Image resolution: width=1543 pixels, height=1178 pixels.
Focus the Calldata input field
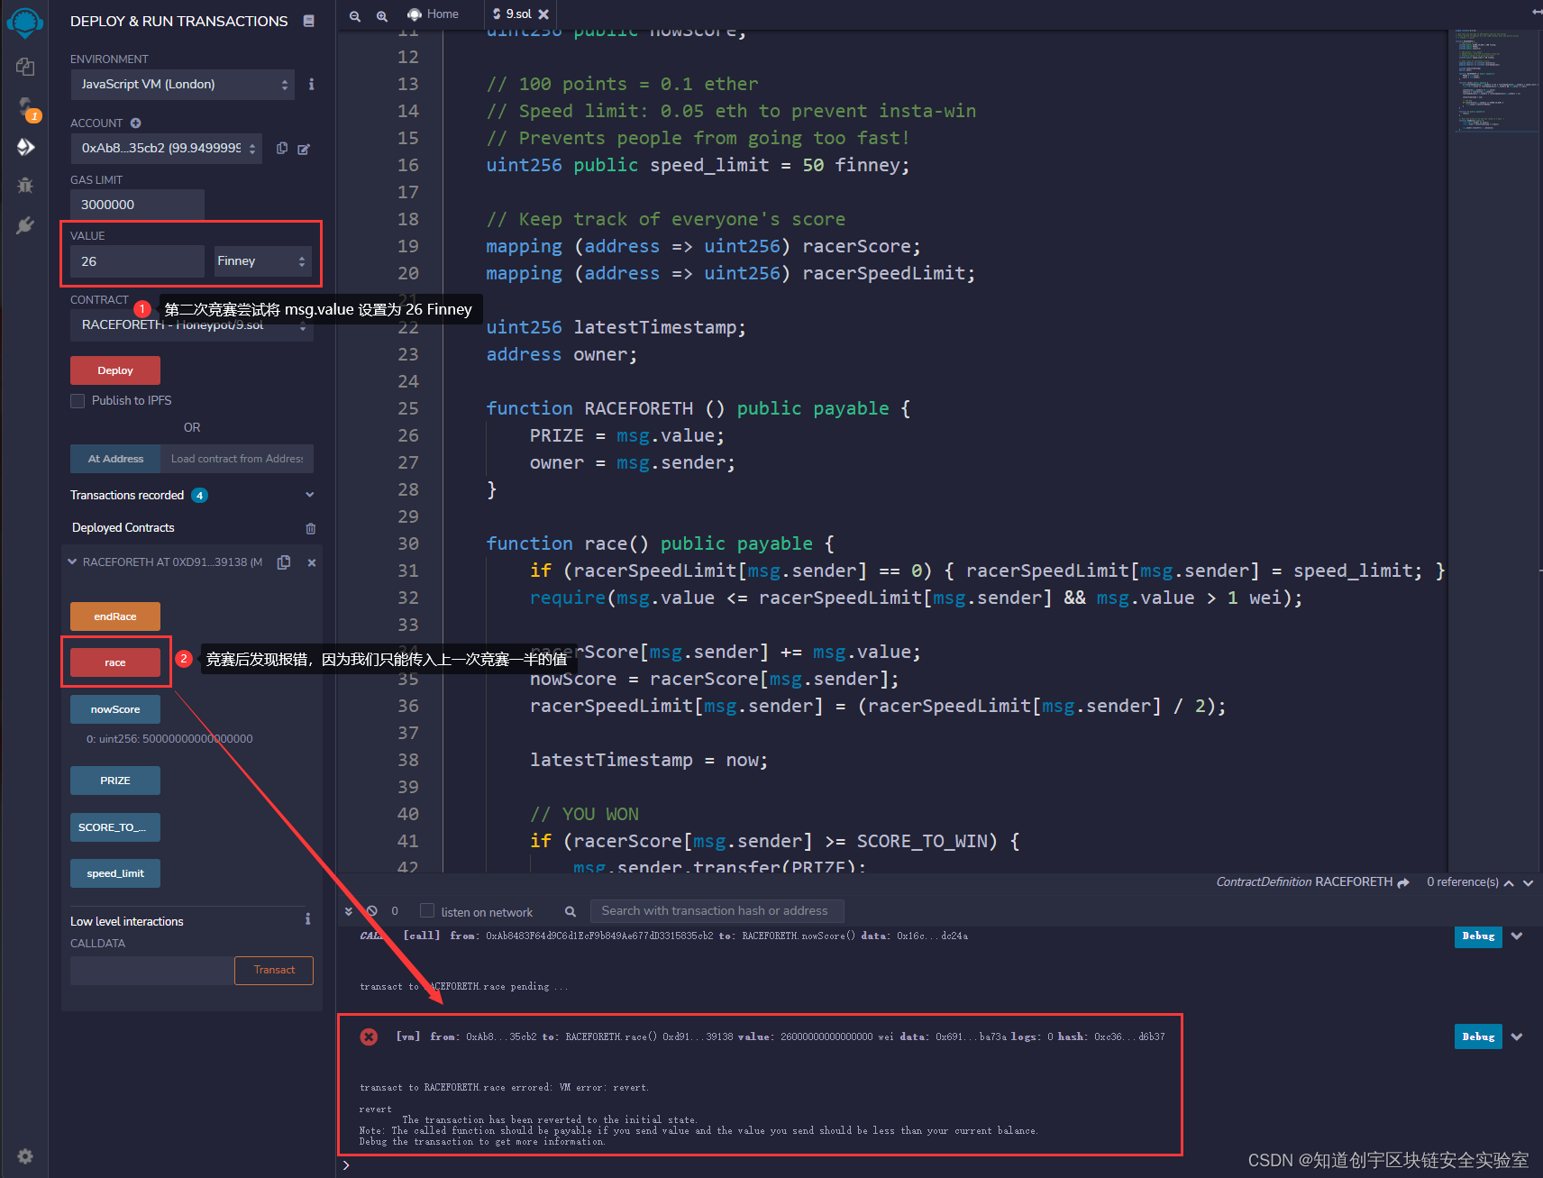pyautogui.click(x=152, y=971)
